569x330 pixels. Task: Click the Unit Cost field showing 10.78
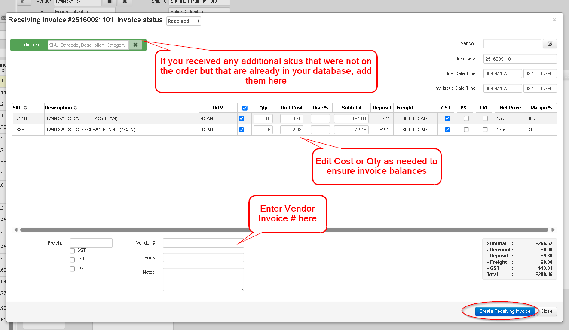[x=292, y=118]
